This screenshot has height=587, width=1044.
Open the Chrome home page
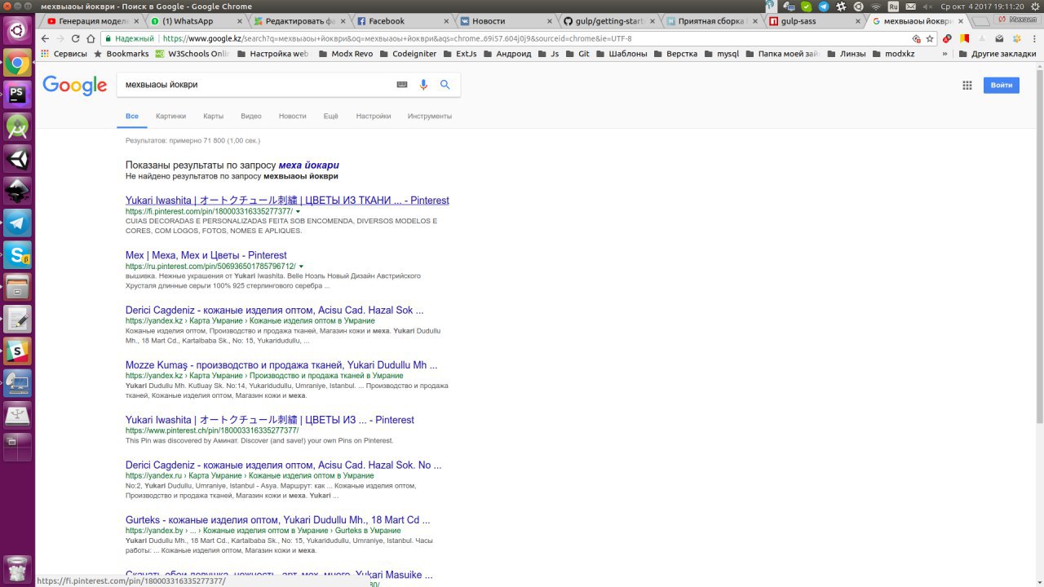pyautogui.click(x=91, y=38)
